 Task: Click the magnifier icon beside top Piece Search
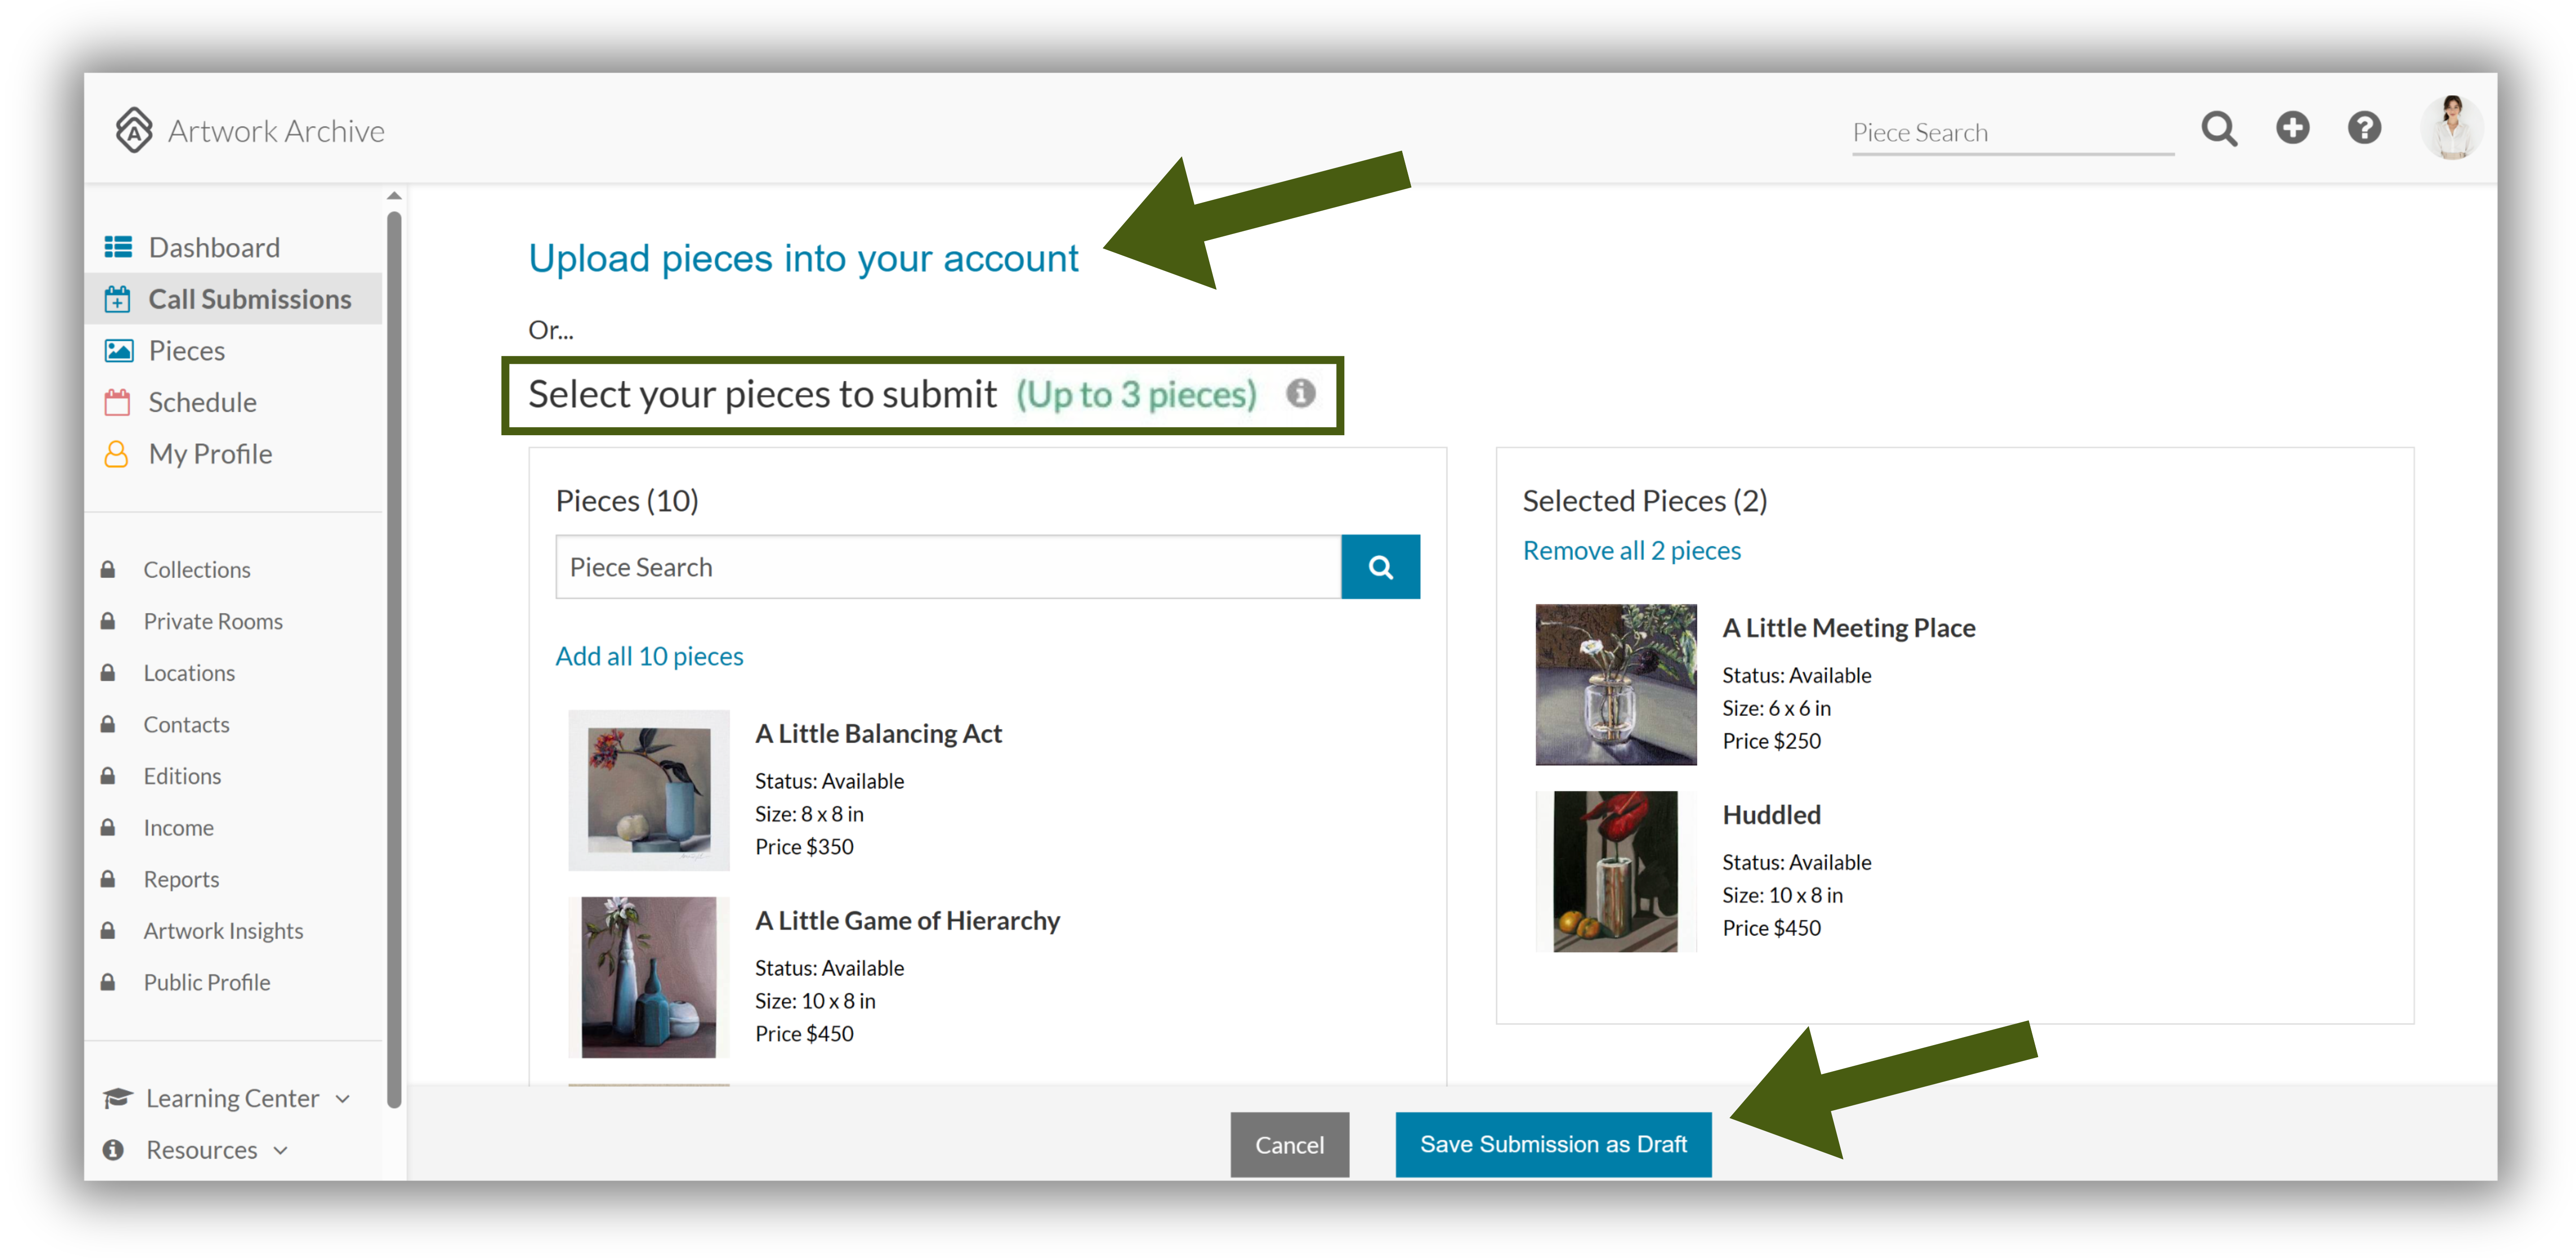[2219, 129]
